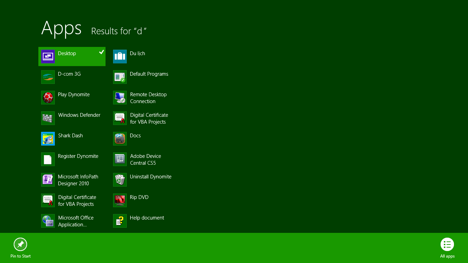The width and height of the screenshot is (468, 263).
Task: Click the Register Dynomite blank page icon
Action: coord(48,159)
